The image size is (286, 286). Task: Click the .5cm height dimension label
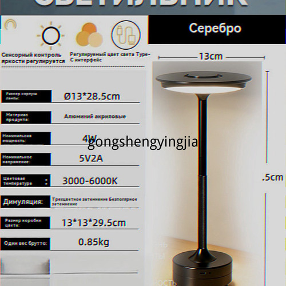click(x=273, y=177)
